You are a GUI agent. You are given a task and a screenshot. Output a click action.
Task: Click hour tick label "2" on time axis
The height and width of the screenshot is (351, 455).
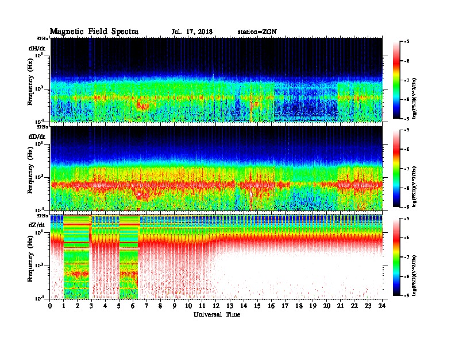click(x=78, y=306)
